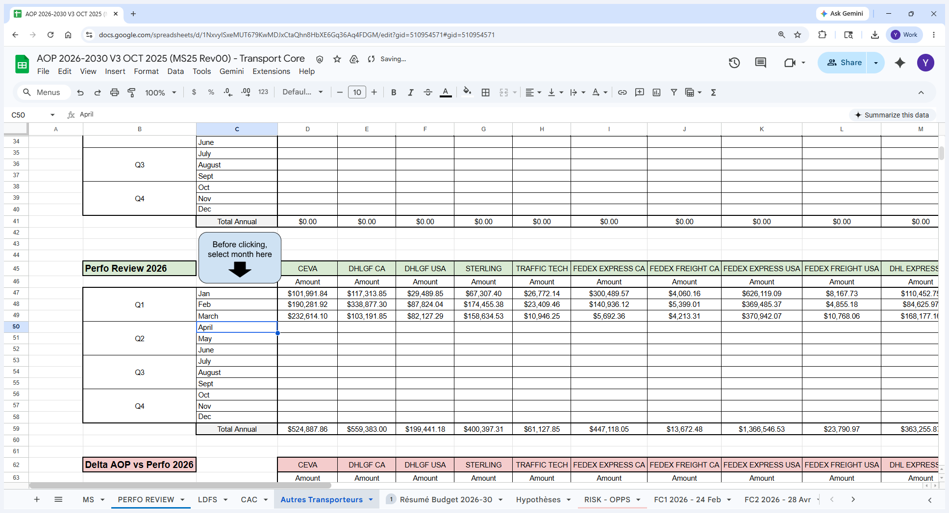
Task: Open the comments panel icon
Action: pos(761,63)
